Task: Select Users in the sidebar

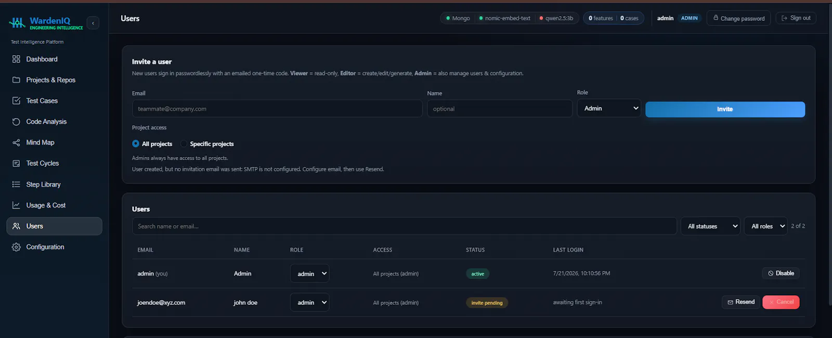Action: [54, 226]
